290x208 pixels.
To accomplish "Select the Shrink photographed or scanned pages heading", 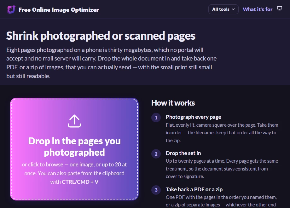I will [x=101, y=36].
